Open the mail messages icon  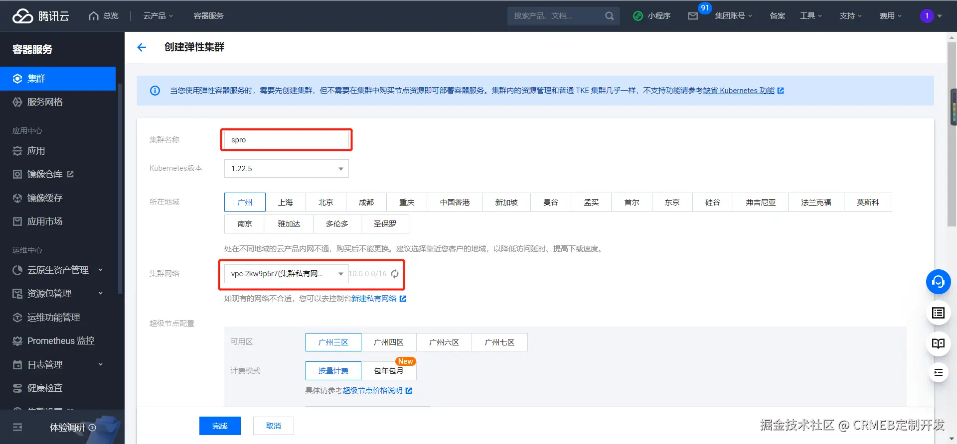tap(693, 16)
